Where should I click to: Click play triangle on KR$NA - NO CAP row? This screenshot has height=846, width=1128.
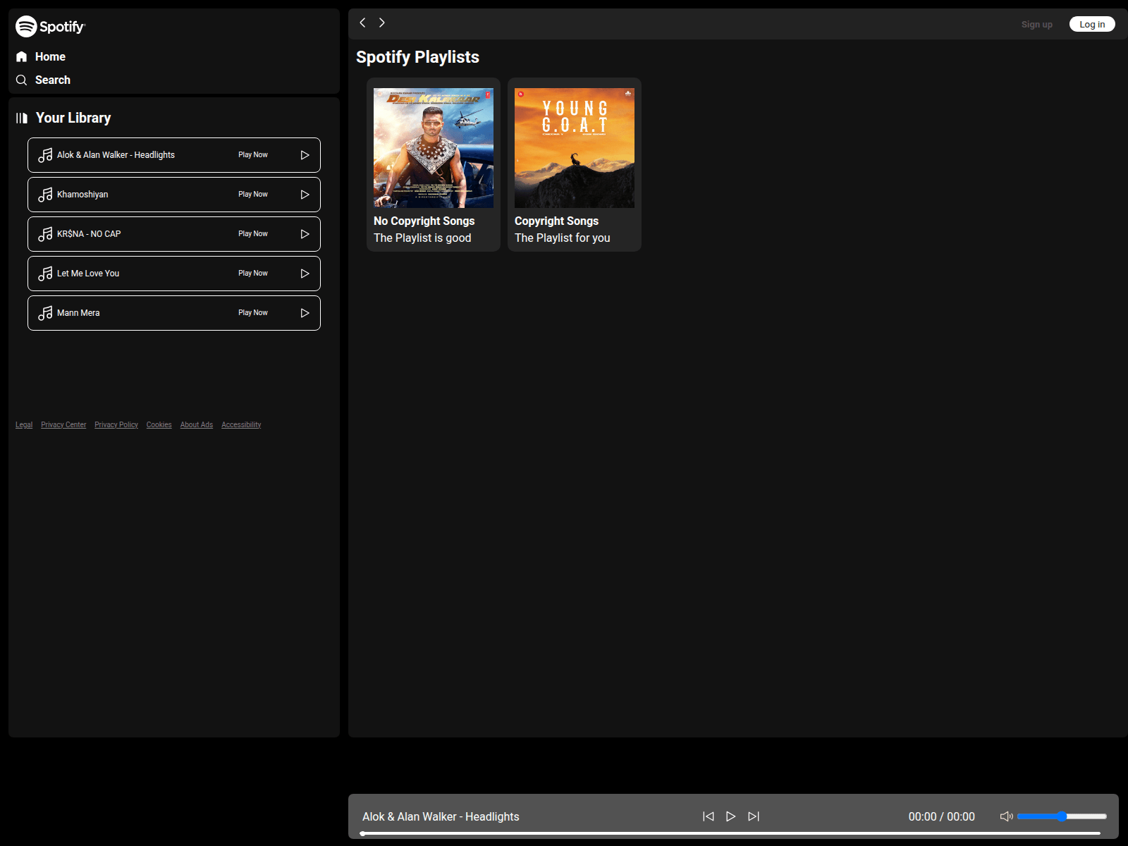(x=305, y=234)
